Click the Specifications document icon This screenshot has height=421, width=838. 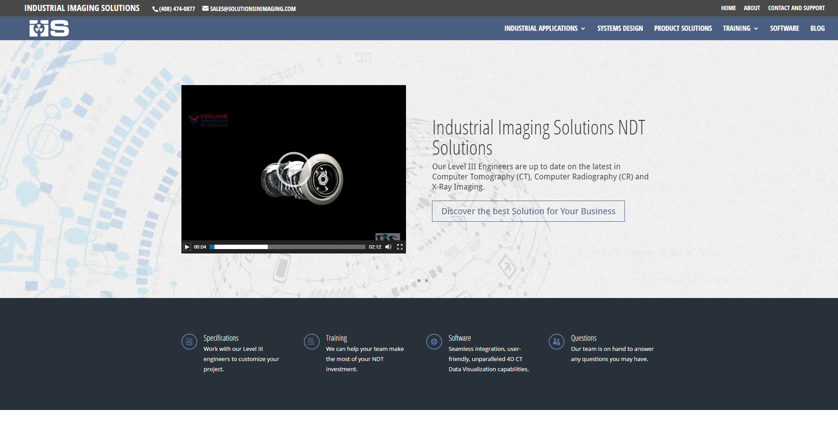(x=189, y=342)
